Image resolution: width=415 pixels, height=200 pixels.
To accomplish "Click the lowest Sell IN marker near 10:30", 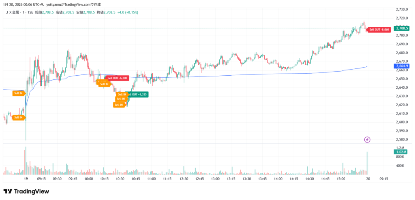I will coord(119,105).
